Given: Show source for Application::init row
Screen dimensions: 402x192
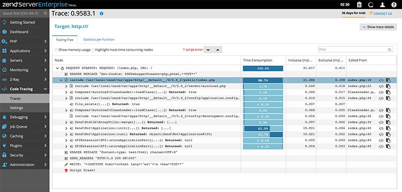Looking at the screenshot, I should coord(381,128).
